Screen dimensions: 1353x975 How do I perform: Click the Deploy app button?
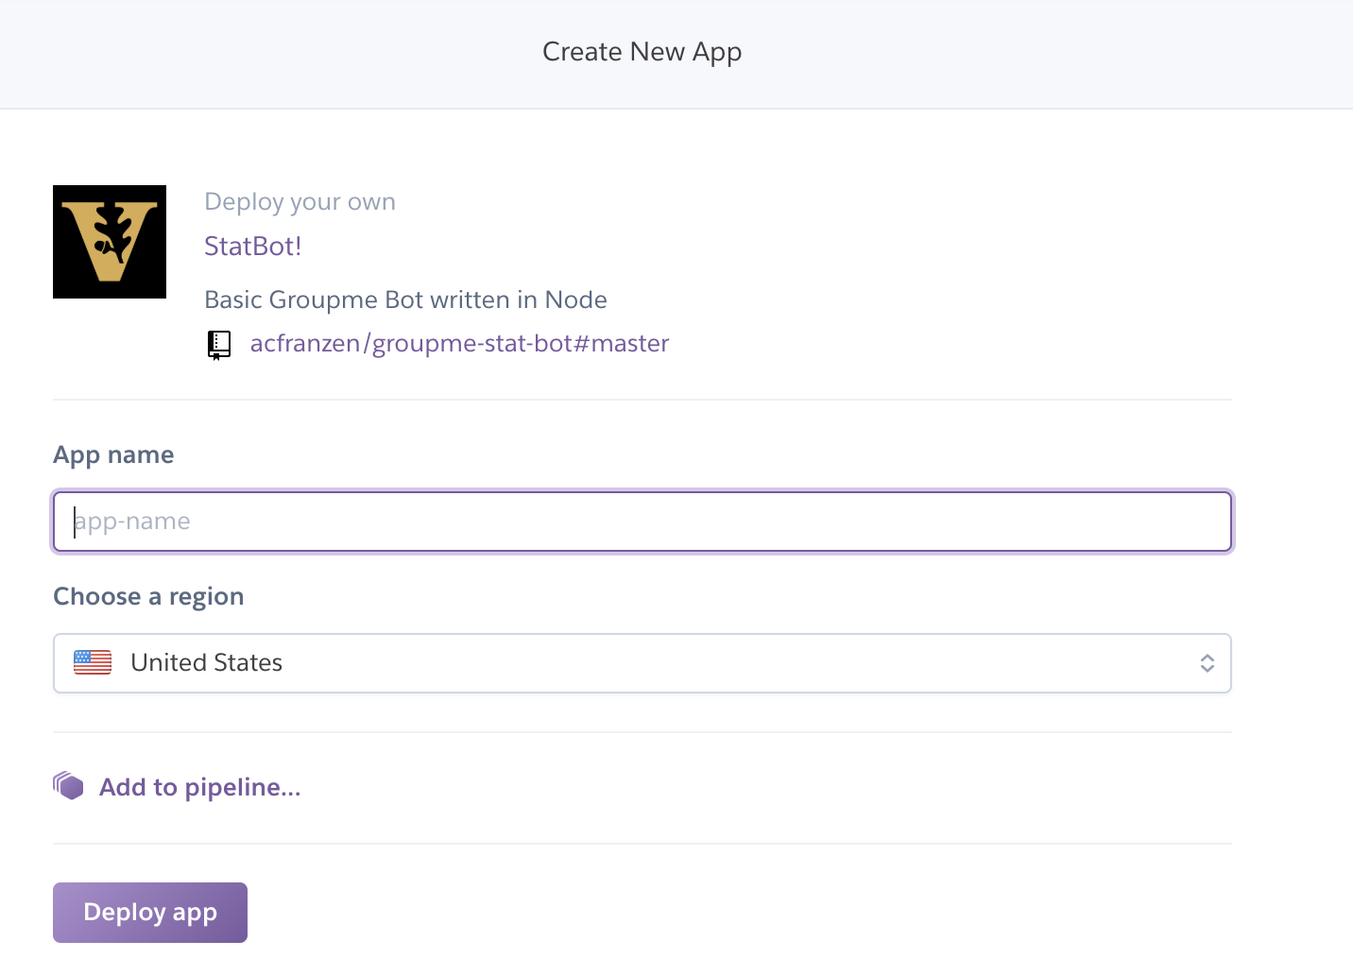[x=149, y=912]
